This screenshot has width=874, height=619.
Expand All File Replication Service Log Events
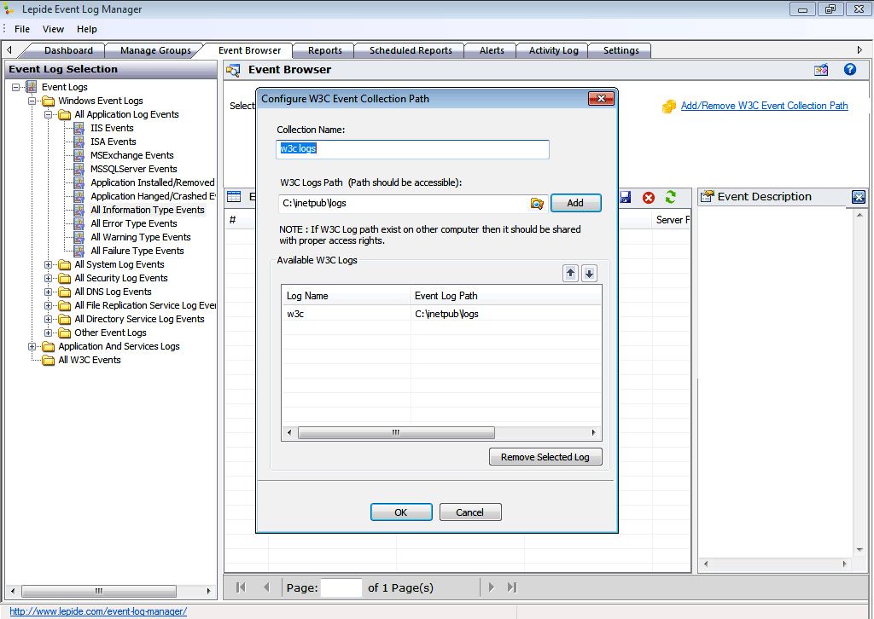[x=49, y=305]
